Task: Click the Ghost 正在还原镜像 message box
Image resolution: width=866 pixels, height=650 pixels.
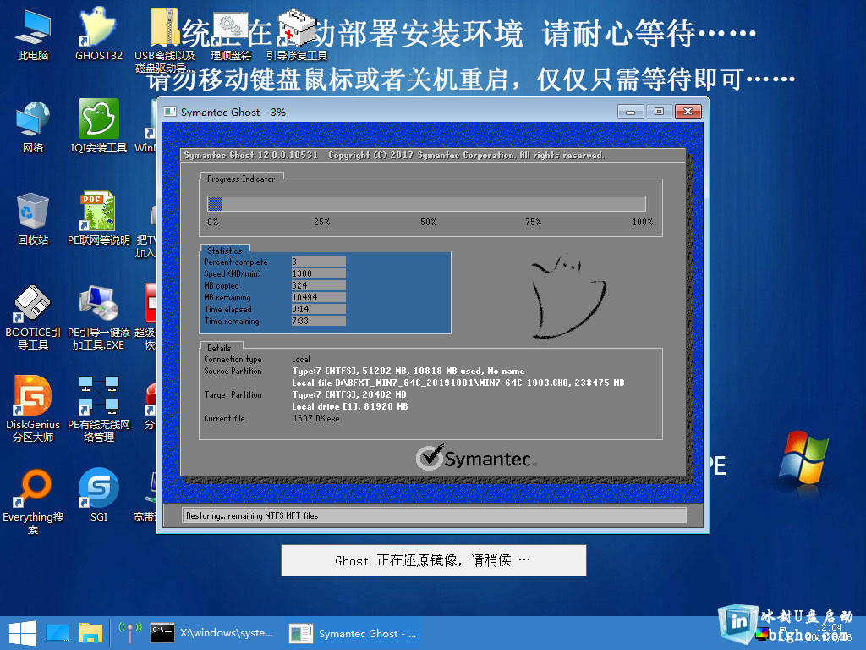Action: click(x=434, y=560)
